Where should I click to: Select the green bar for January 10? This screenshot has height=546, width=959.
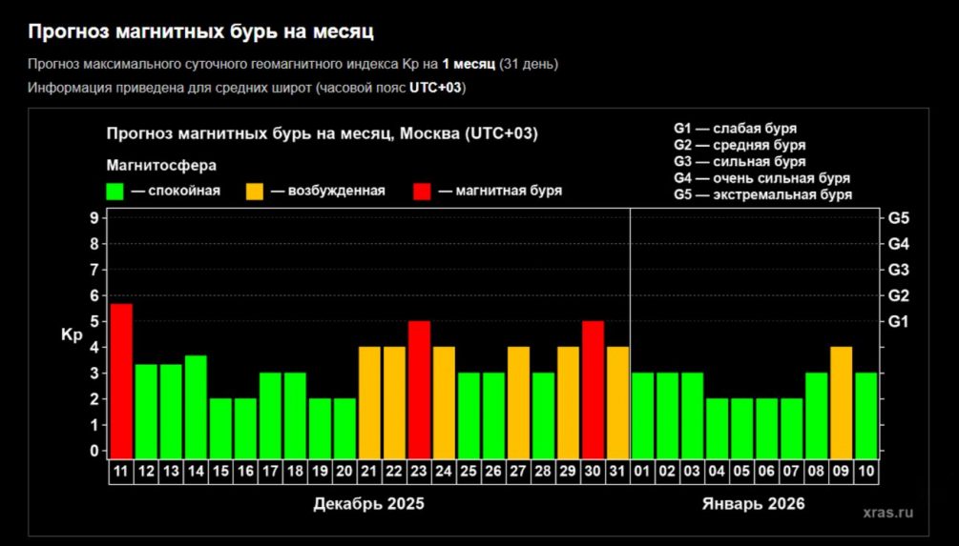tap(866, 415)
